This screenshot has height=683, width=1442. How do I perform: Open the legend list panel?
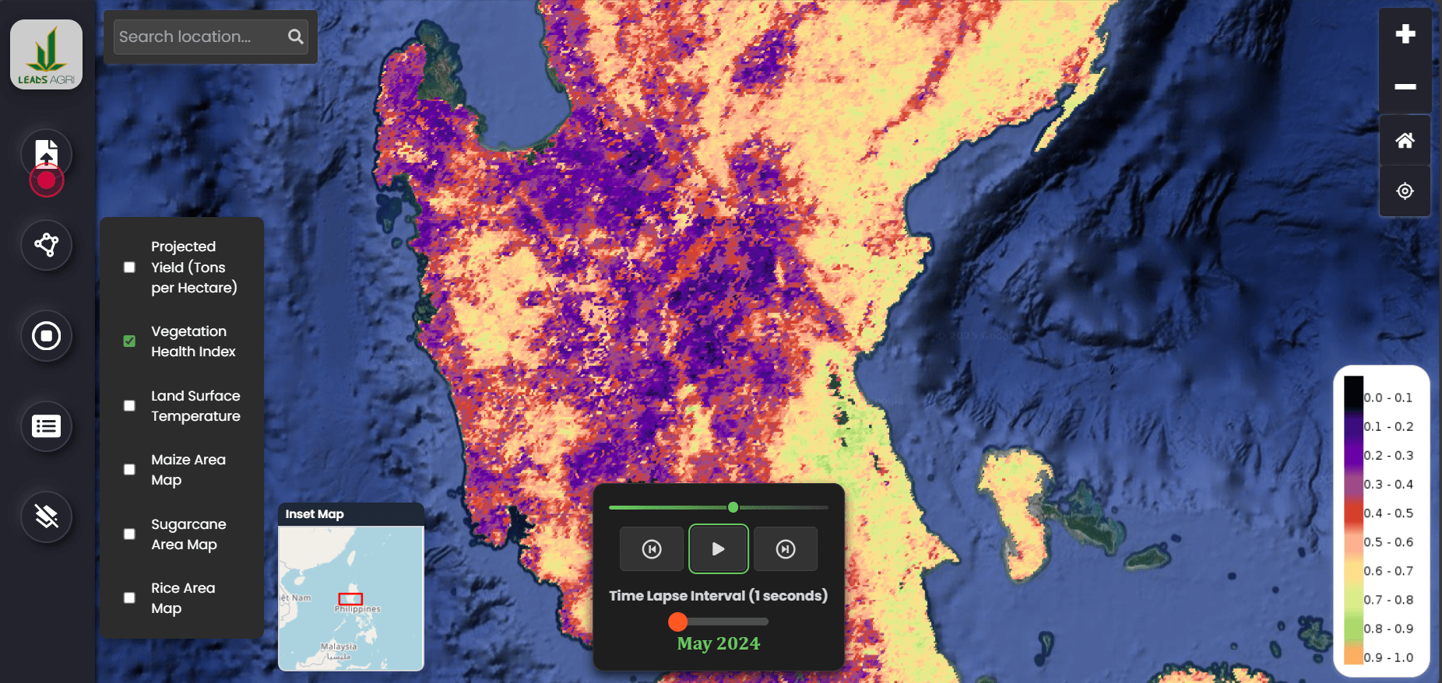[47, 426]
